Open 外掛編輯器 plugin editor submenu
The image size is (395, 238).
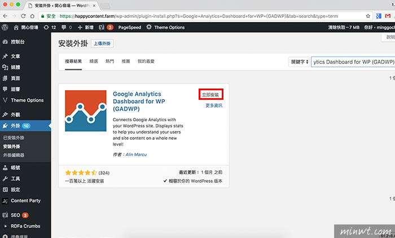(14, 155)
